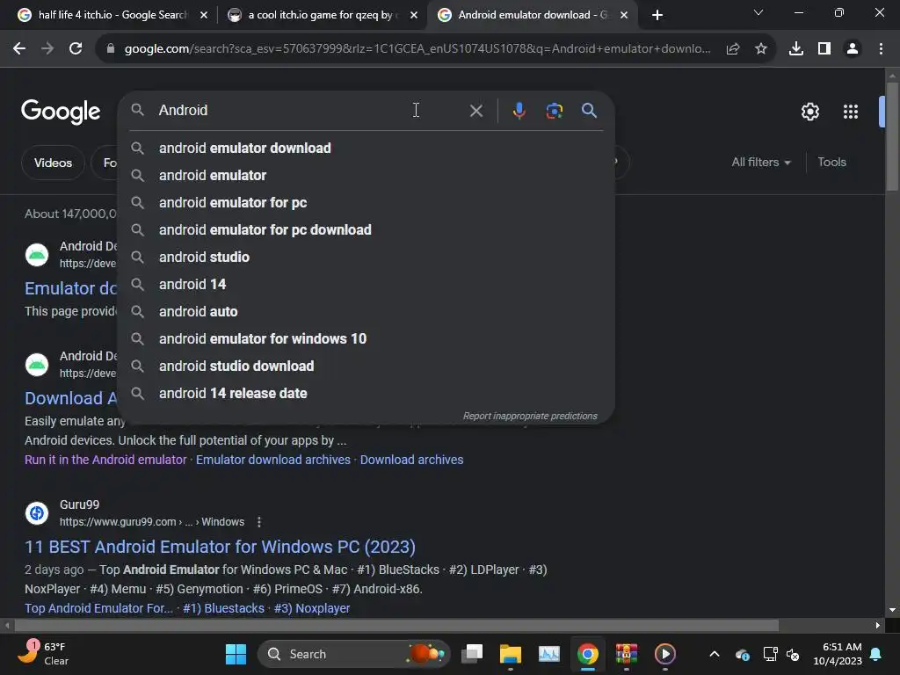Screen dimensions: 900x675
Task: Open the Download archives sublink
Action: pyautogui.click(x=411, y=460)
